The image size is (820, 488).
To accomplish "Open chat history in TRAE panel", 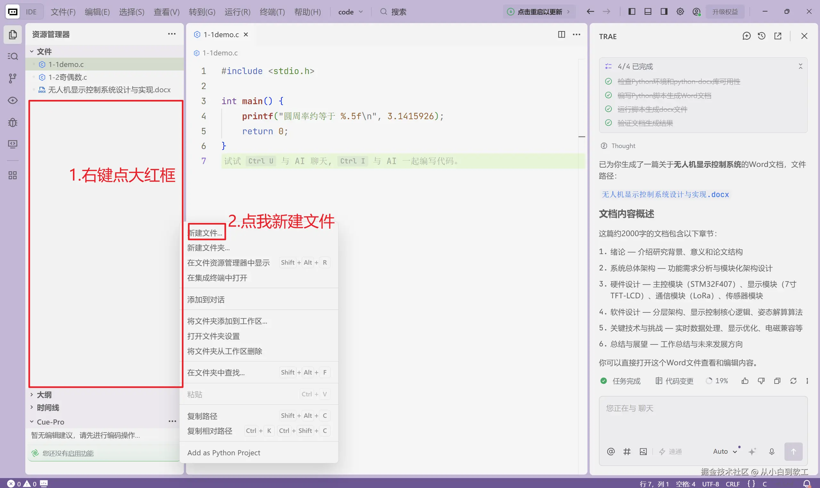I will pyautogui.click(x=761, y=36).
